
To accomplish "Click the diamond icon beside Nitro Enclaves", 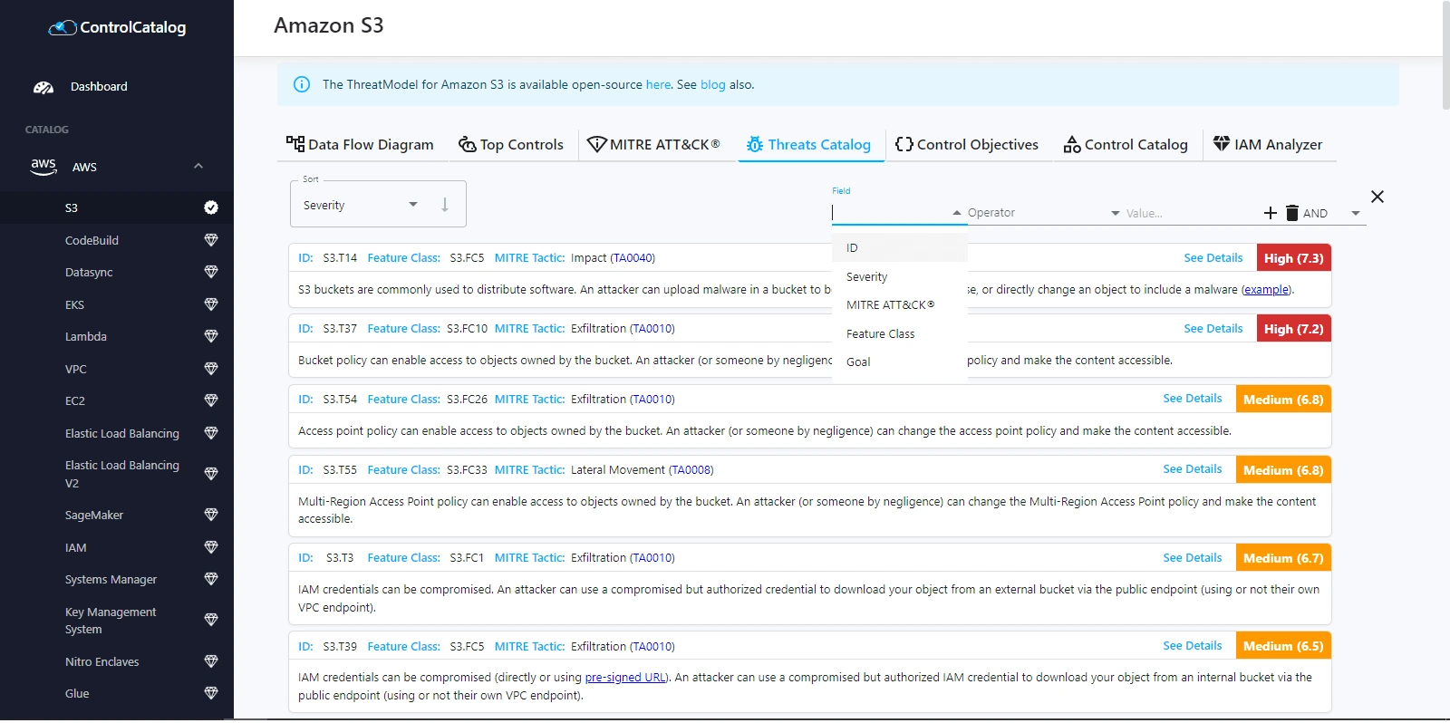I will [211, 661].
